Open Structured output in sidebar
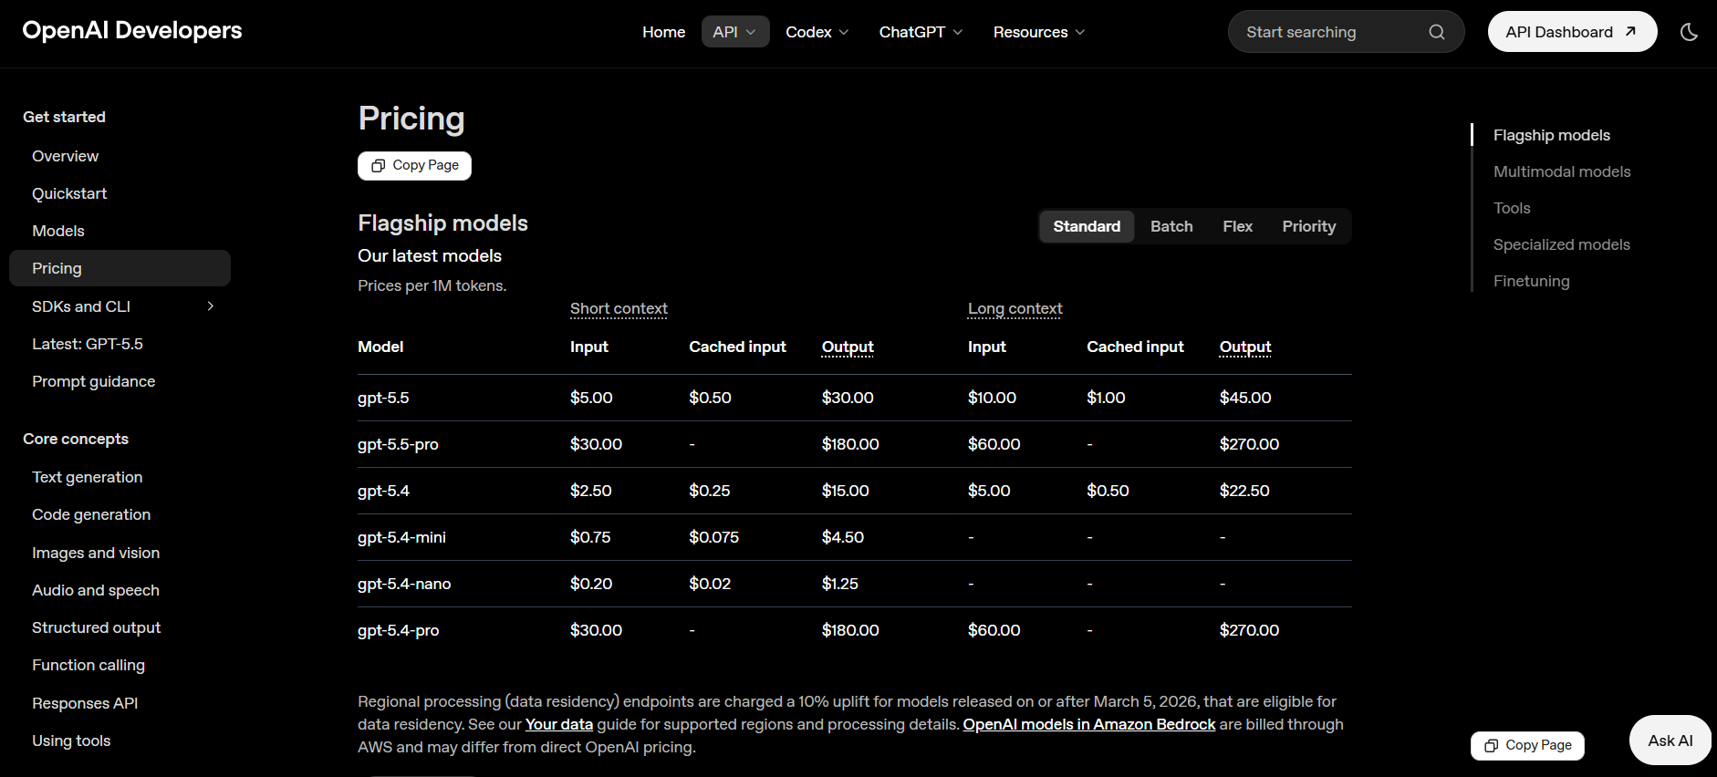The width and height of the screenshot is (1717, 777). pyautogui.click(x=97, y=627)
